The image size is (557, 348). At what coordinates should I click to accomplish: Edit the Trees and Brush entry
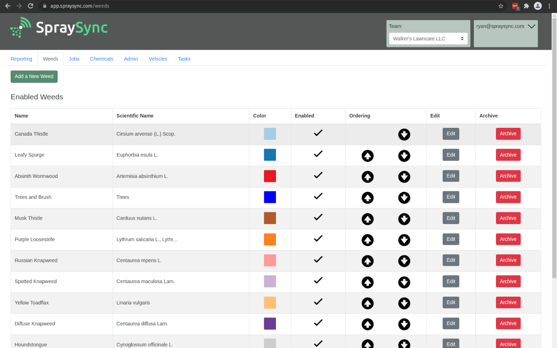pyautogui.click(x=451, y=197)
